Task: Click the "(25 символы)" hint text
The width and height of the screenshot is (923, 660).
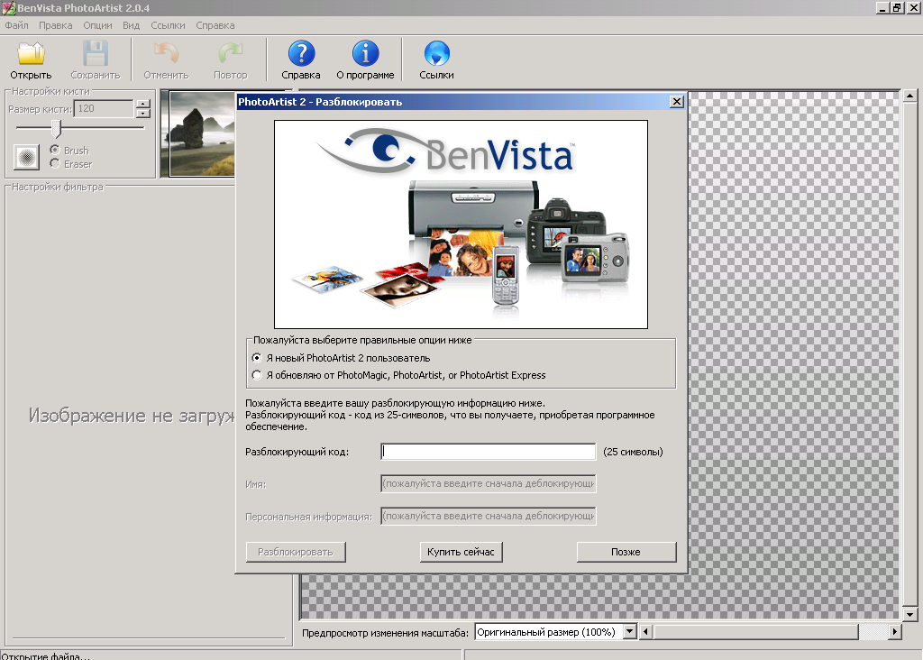Action: pos(633,452)
